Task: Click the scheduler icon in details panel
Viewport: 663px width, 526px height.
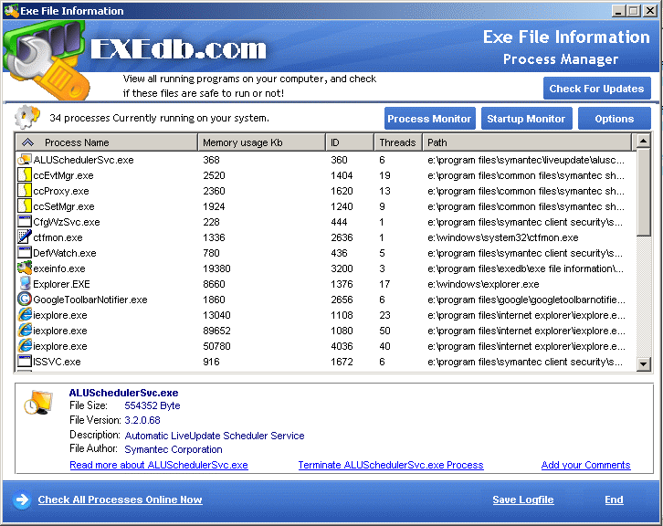Action: [x=38, y=403]
